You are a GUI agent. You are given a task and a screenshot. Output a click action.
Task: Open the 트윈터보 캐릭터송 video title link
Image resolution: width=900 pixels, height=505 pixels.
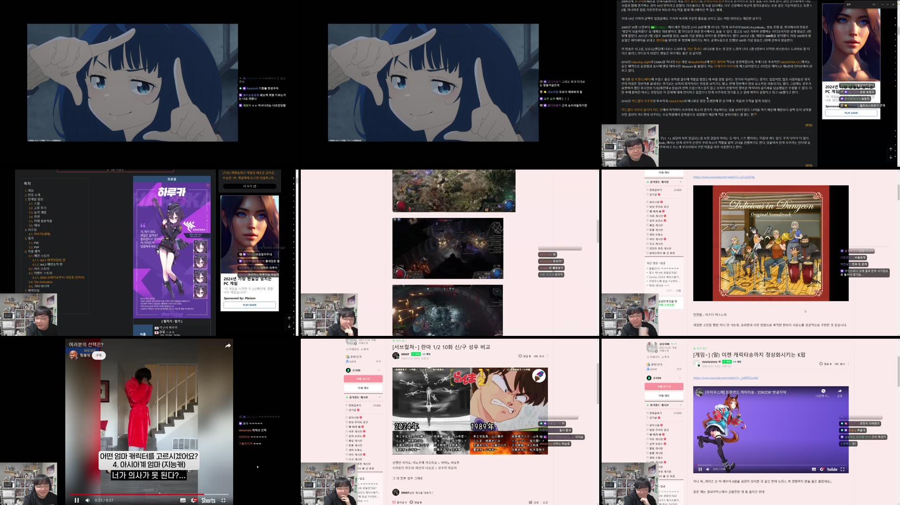pyautogui.click(x=745, y=392)
